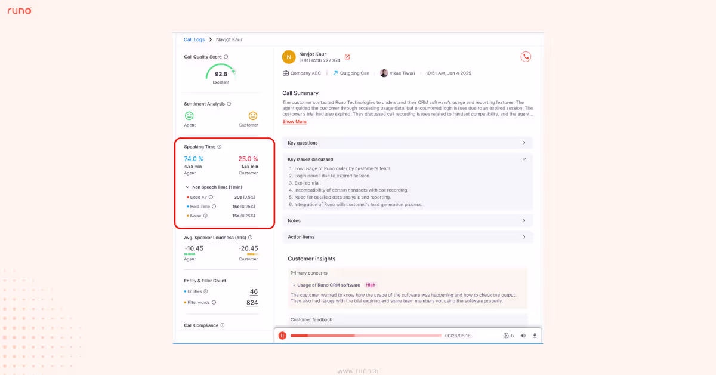Mute audio using the speaker icon
Screen dimensions: 716x375
(523, 335)
